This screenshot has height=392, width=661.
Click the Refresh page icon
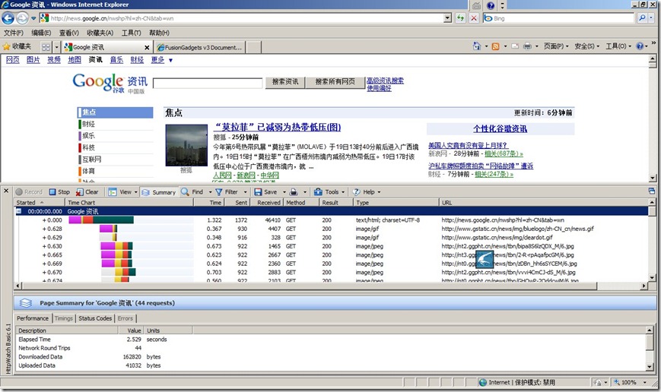point(460,18)
